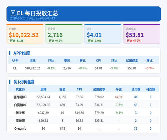Click the +0.9% cell in EL row
Screen dimensions: 167x140
coord(82,68)
